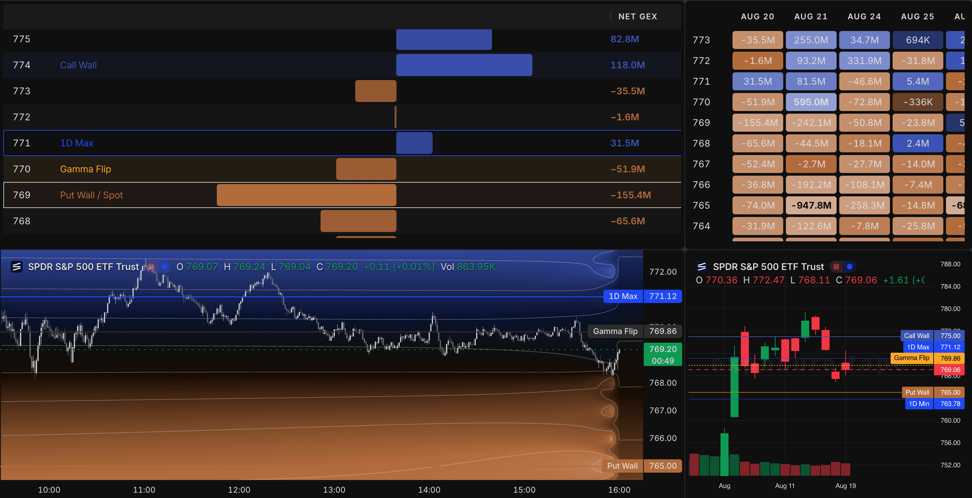Click the -947.8M heatmap cell

click(811, 205)
